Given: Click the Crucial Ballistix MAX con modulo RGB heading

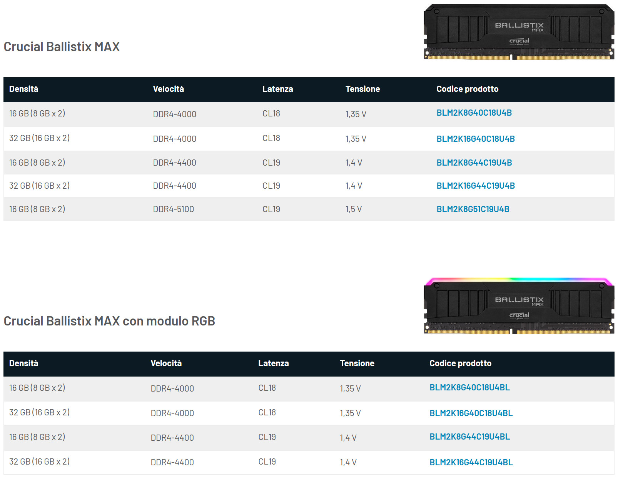Looking at the screenshot, I should coord(109,321).
